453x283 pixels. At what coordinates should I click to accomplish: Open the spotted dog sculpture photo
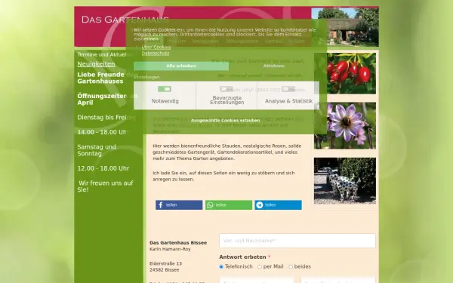pyautogui.click(x=345, y=181)
